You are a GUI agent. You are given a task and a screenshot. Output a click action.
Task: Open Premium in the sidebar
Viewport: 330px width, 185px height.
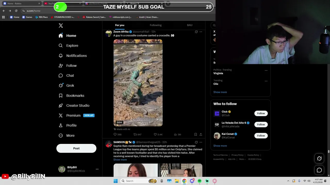pos(76,115)
